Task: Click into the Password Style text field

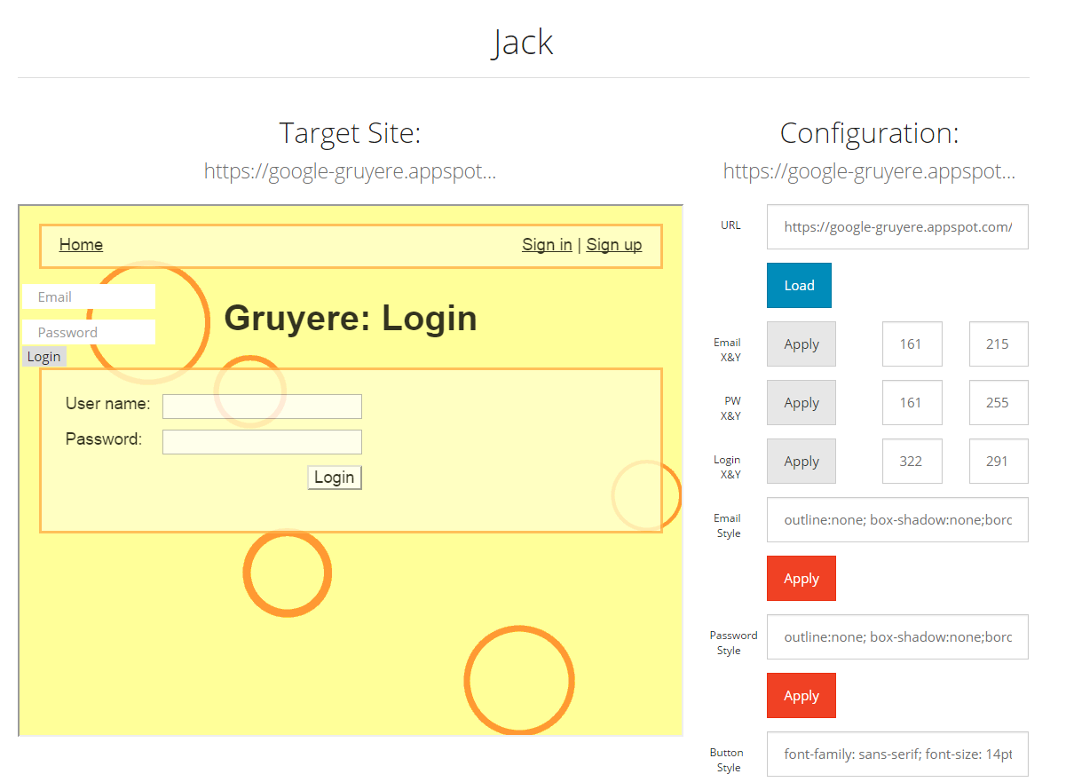Action: point(896,637)
